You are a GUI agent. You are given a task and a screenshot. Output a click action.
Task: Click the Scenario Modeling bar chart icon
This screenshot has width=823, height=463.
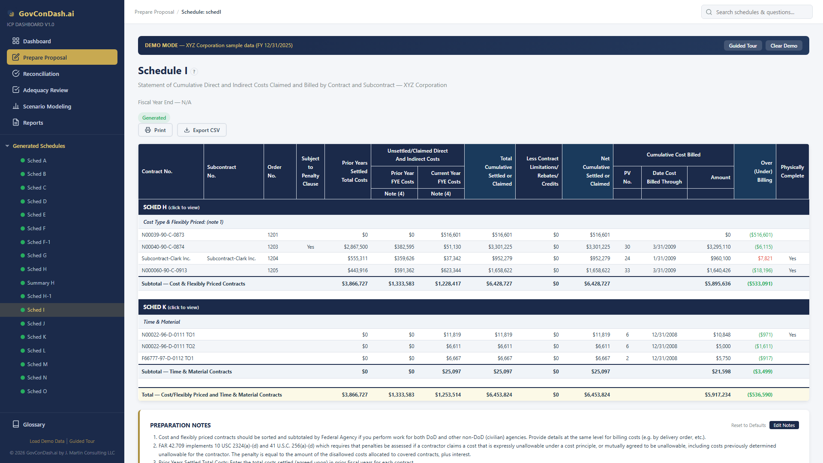(16, 106)
